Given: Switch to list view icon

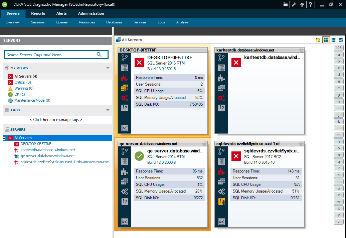Looking at the screenshot, I should click(x=333, y=40).
